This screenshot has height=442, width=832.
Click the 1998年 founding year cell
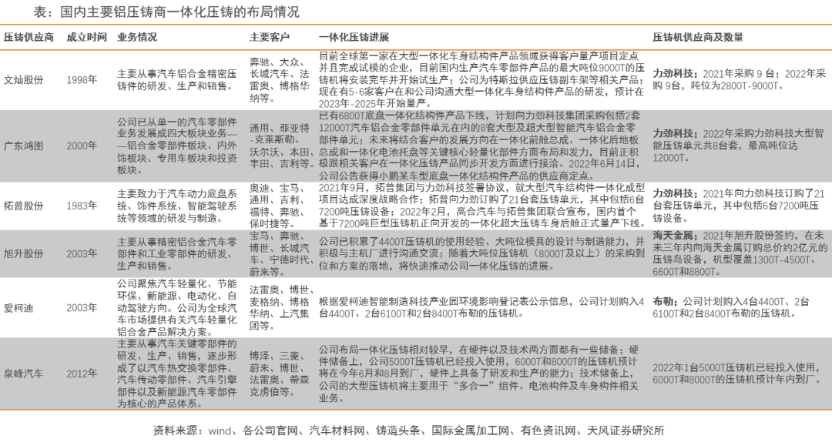(x=82, y=80)
